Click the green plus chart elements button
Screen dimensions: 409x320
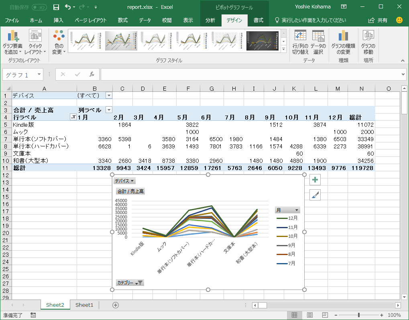pos(315,180)
